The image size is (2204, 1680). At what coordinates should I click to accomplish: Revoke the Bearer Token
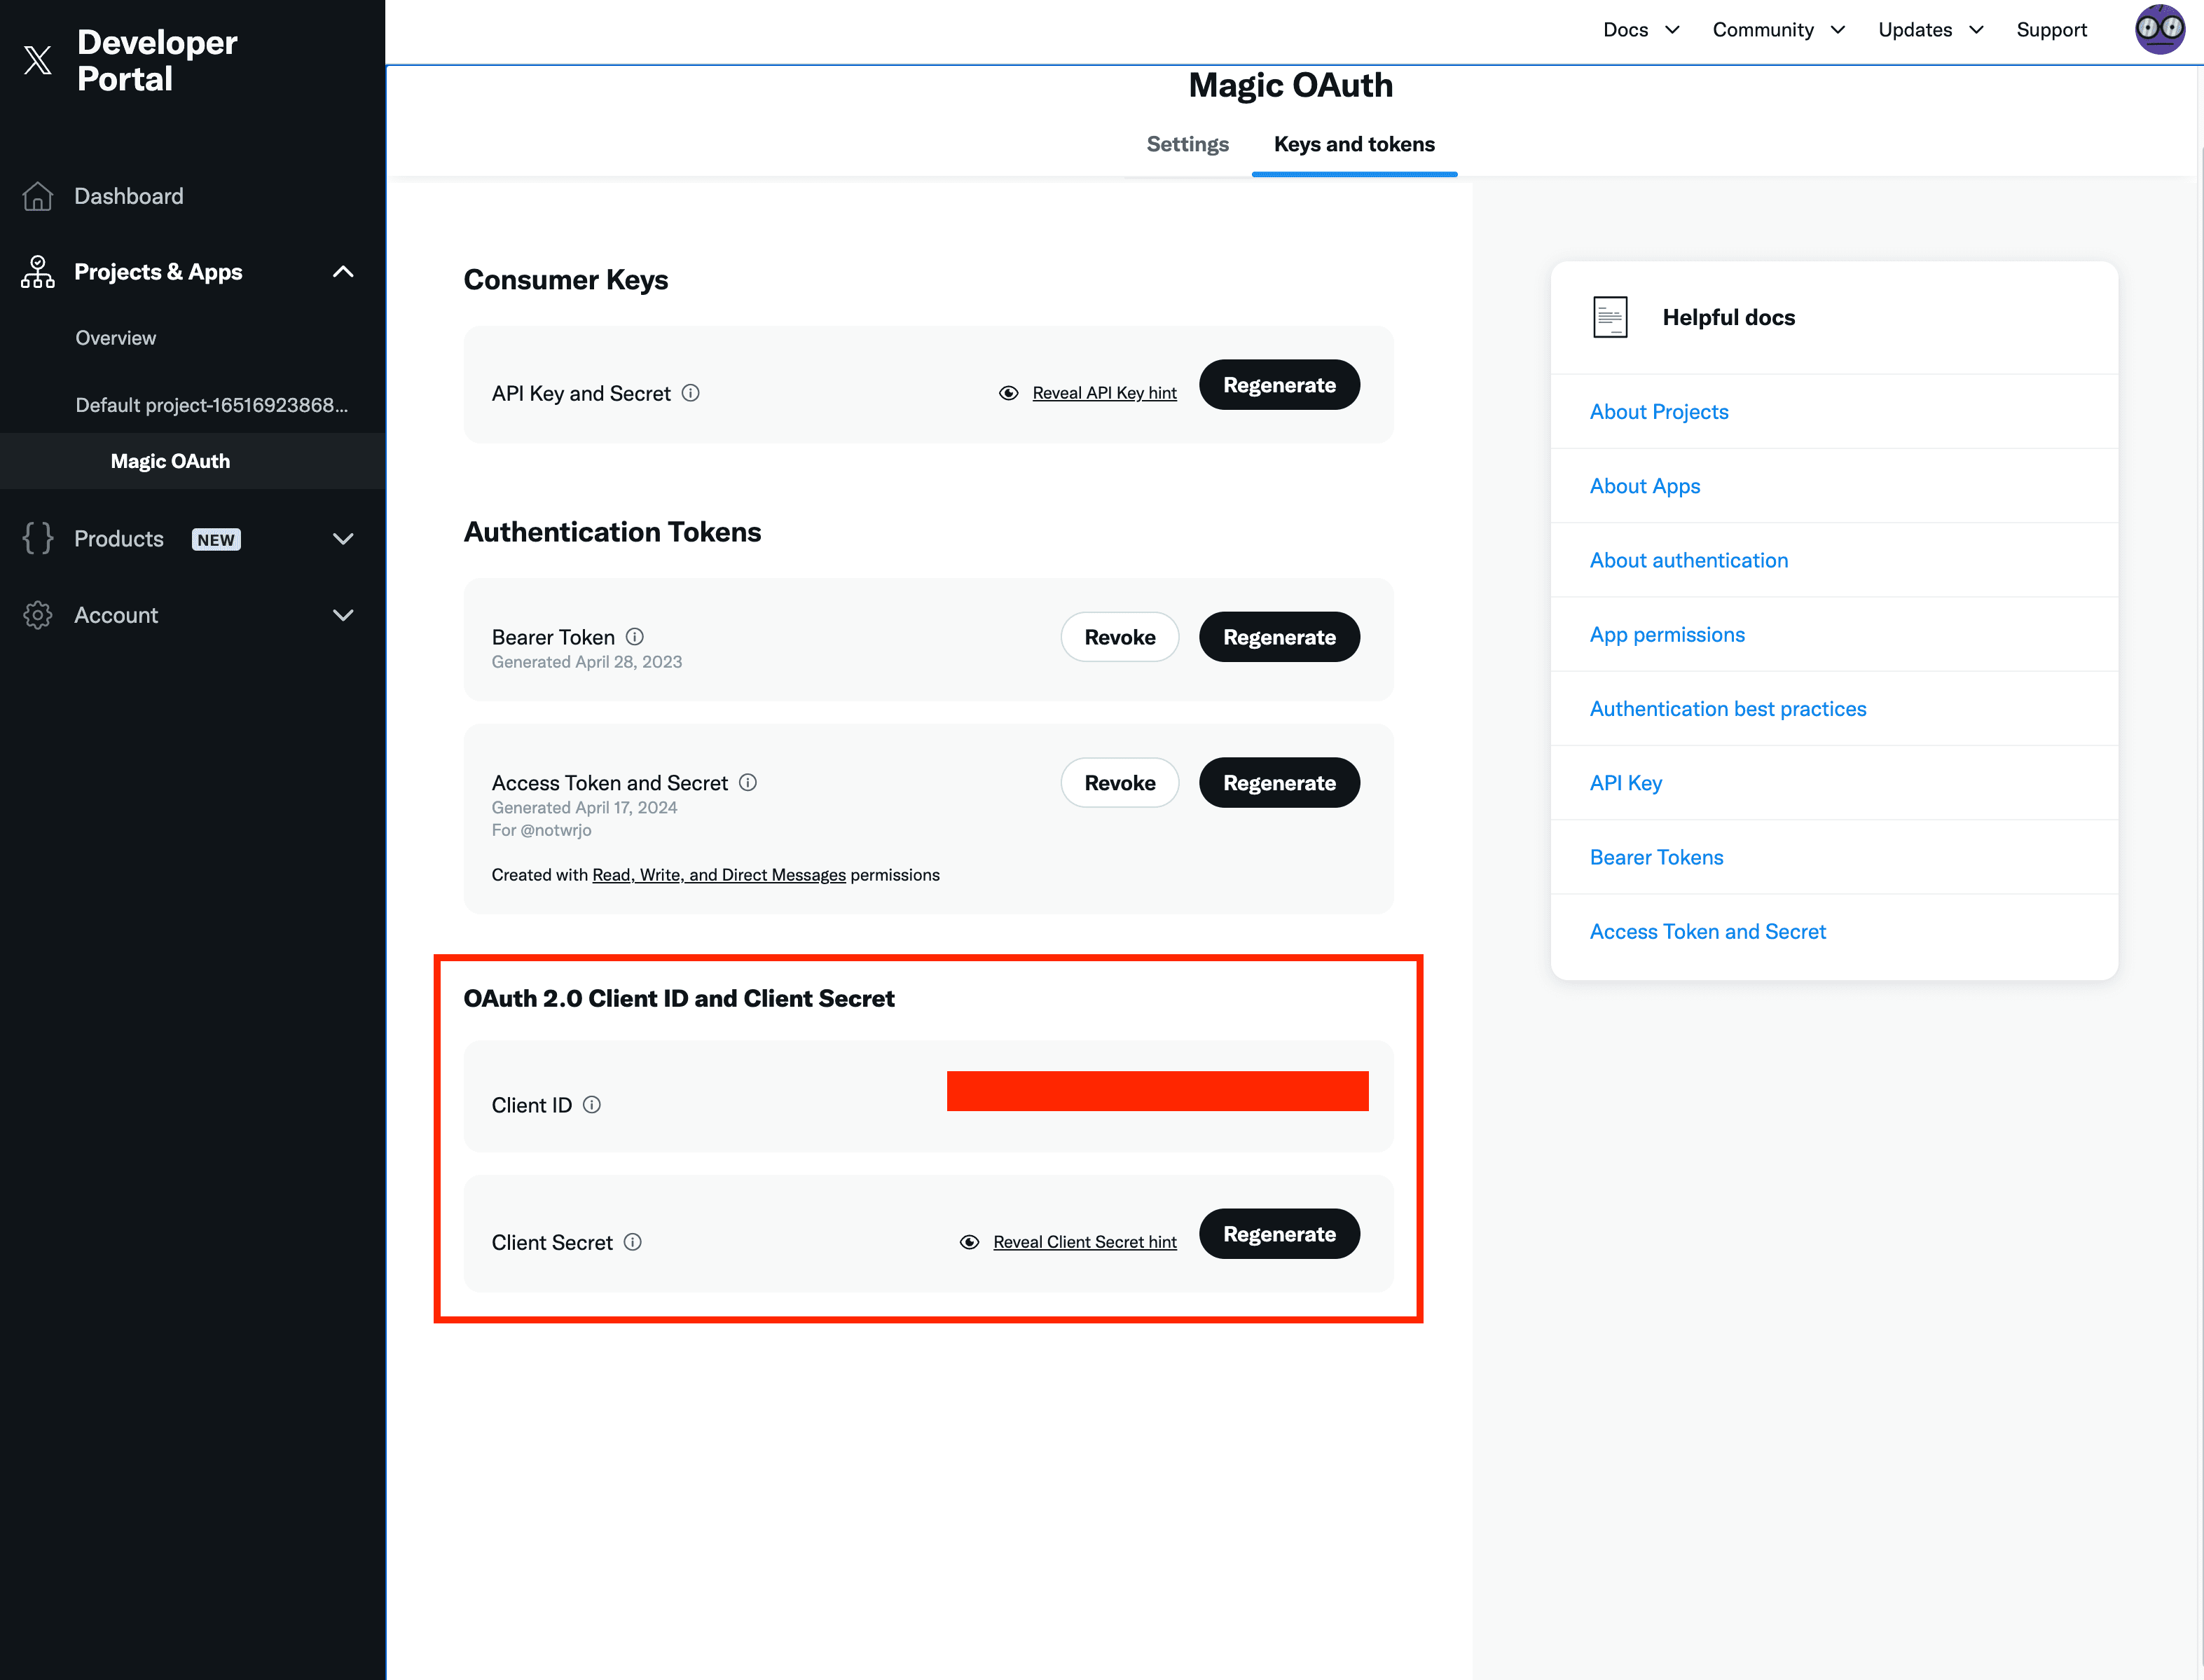(1119, 637)
